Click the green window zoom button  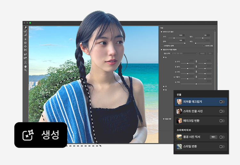[30, 23]
